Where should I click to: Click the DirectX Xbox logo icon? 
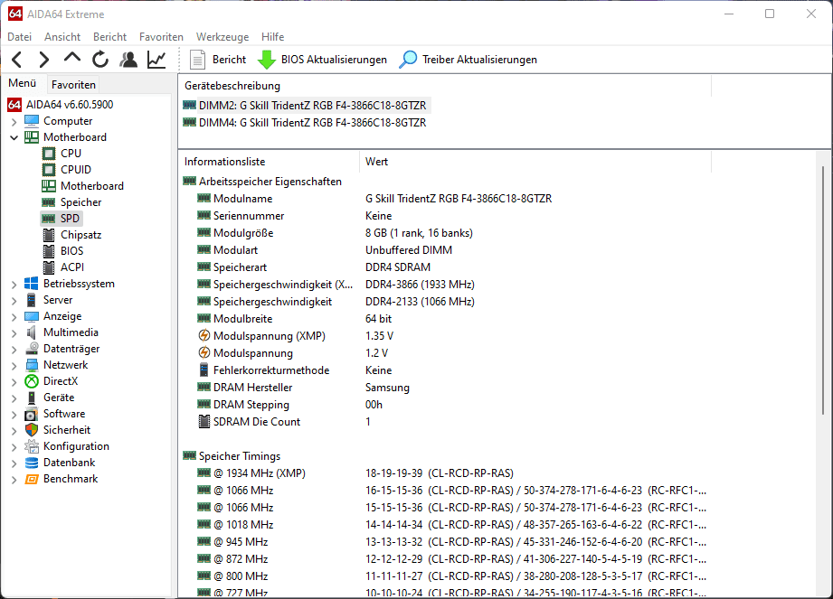32,381
